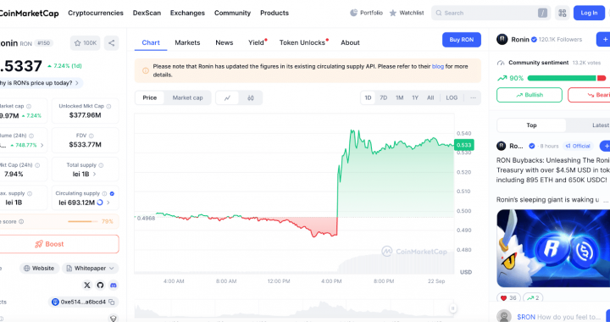Click the X (Twitter) social icon
The height and width of the screenshot is (322, 610).
[87, 285]
